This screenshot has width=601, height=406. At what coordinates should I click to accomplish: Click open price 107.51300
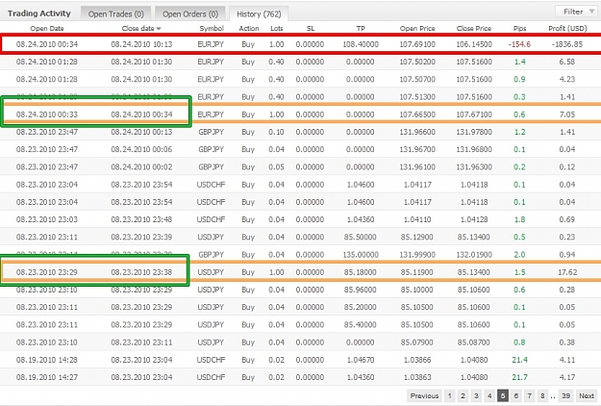click(x=417, y=97)
